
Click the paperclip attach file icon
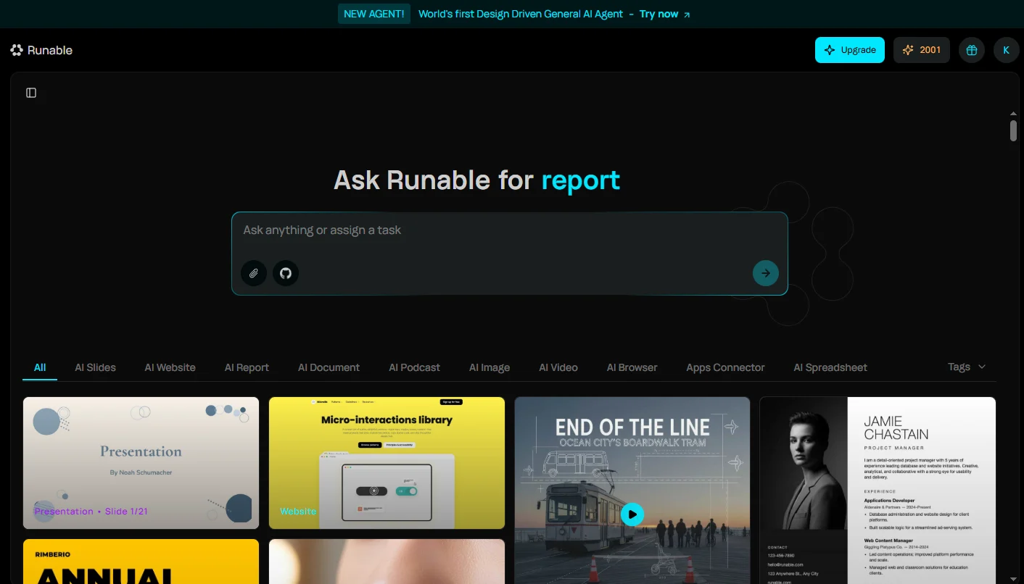point(254,273)
